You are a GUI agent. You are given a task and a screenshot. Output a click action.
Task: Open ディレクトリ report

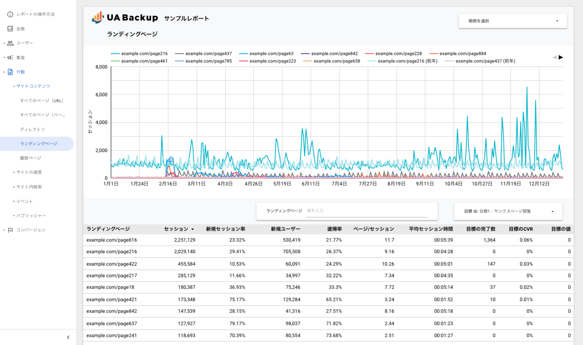(x=32, y=129)
